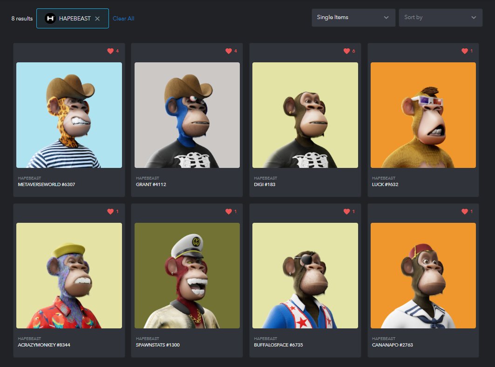
Task: Toggle favorite heart on SPAWNSTATS #1300
Action: 229,212
